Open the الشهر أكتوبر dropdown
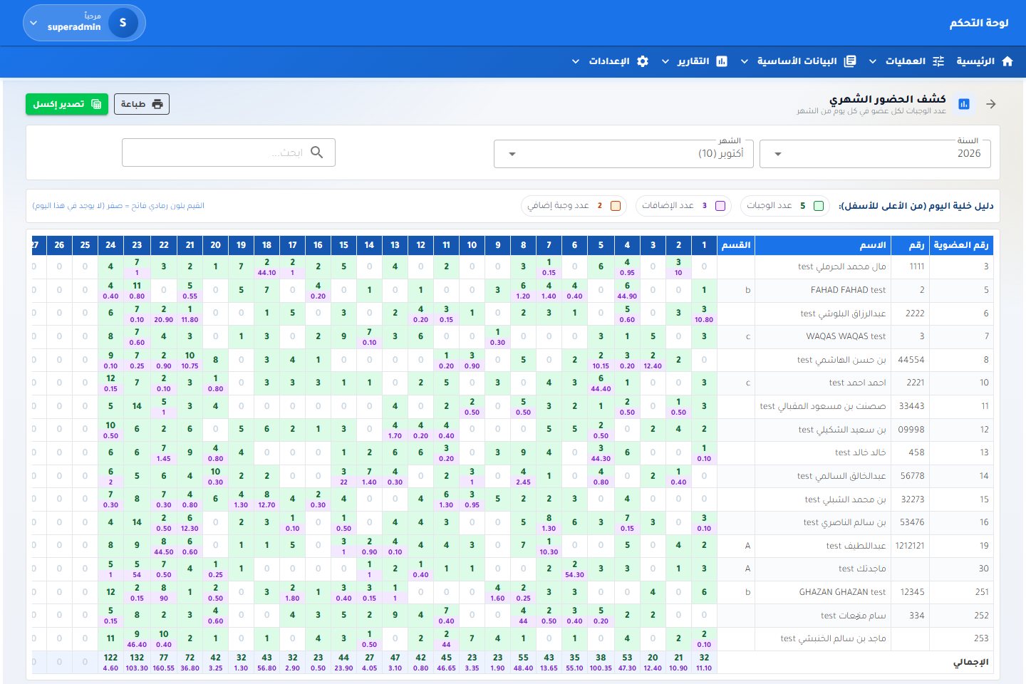The image size is (1026, 684). [x=623, y=153]
